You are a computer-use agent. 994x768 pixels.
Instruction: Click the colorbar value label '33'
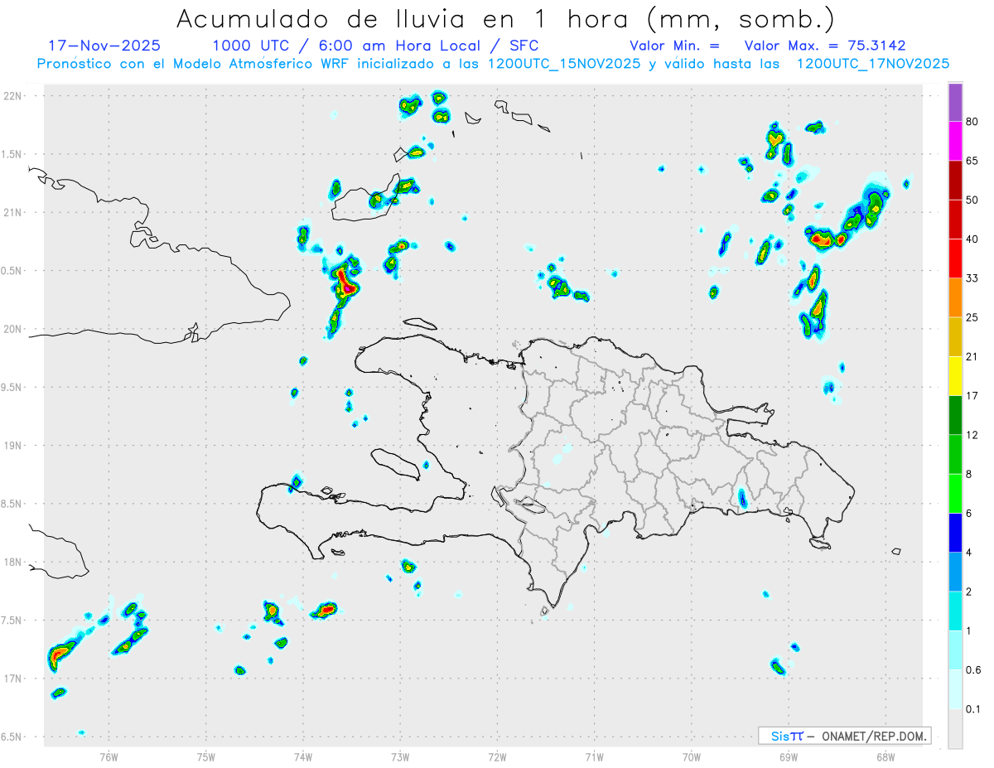click(x=972, y=278)
